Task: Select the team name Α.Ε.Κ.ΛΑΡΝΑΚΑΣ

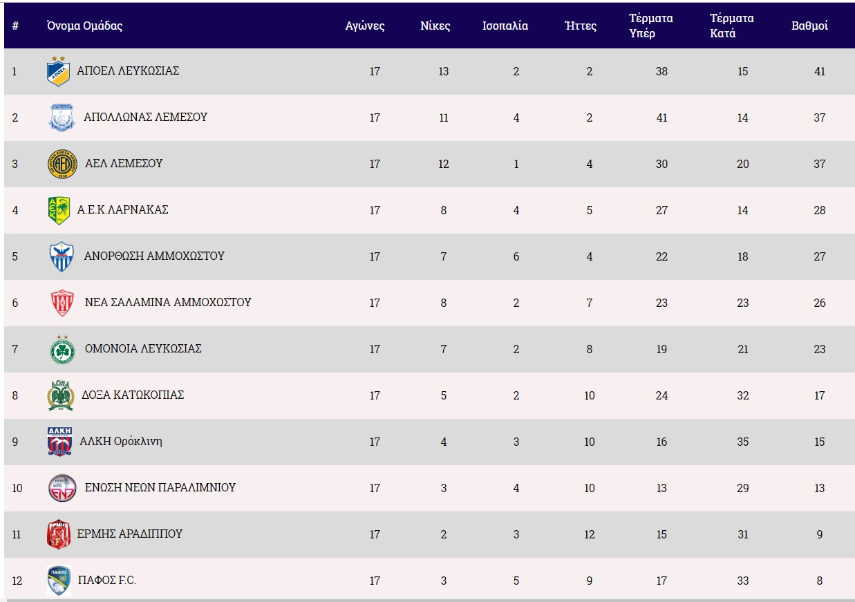Action: (x=122, y=209)
